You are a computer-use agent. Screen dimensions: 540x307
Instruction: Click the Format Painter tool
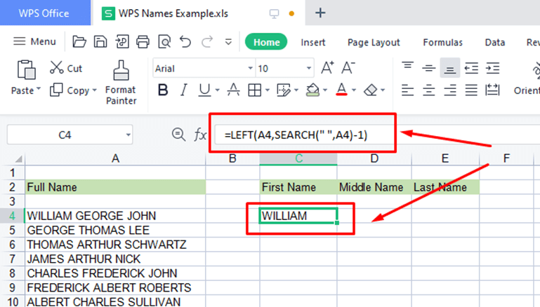(120, 81)
